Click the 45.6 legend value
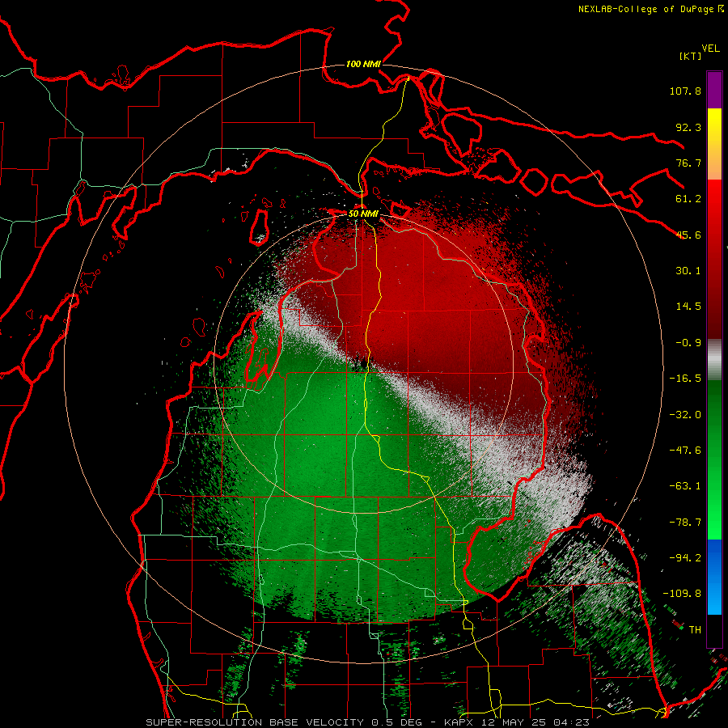The width and height of the screenshot is (728, 728). coord(688,235)
